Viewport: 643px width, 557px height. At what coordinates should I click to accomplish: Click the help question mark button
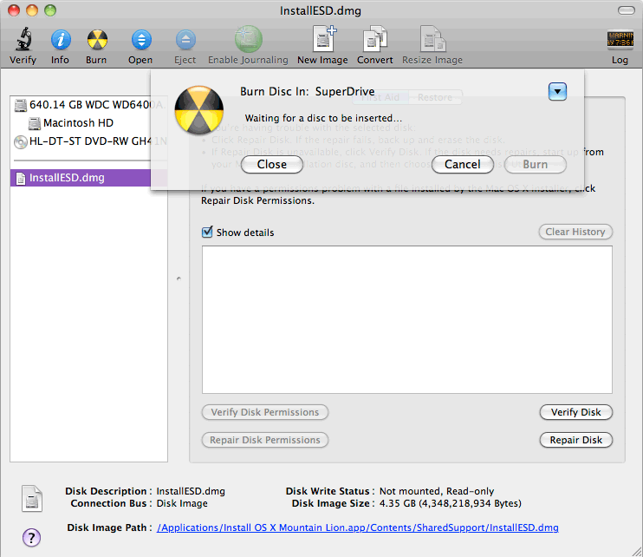tap(31, 537)
